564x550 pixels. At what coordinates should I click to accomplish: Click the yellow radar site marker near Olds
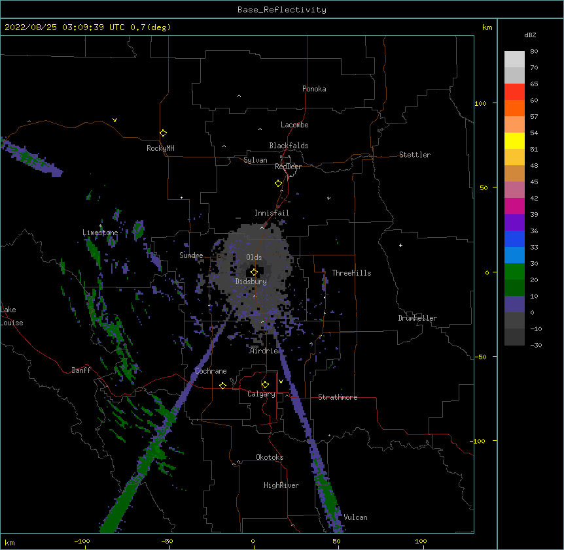tap(254, 272)
